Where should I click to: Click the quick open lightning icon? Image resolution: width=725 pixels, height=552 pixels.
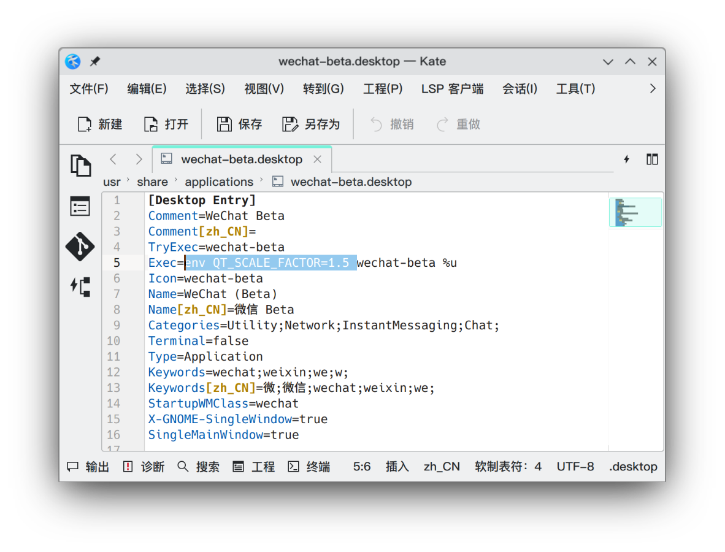click(x=626, y=159)
